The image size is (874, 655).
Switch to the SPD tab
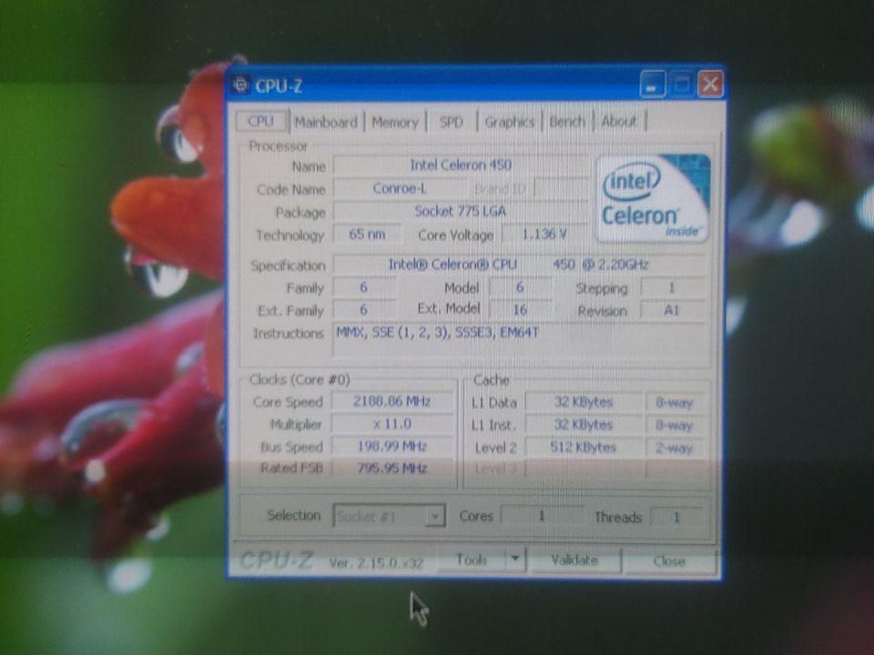(x=451, y=122)
